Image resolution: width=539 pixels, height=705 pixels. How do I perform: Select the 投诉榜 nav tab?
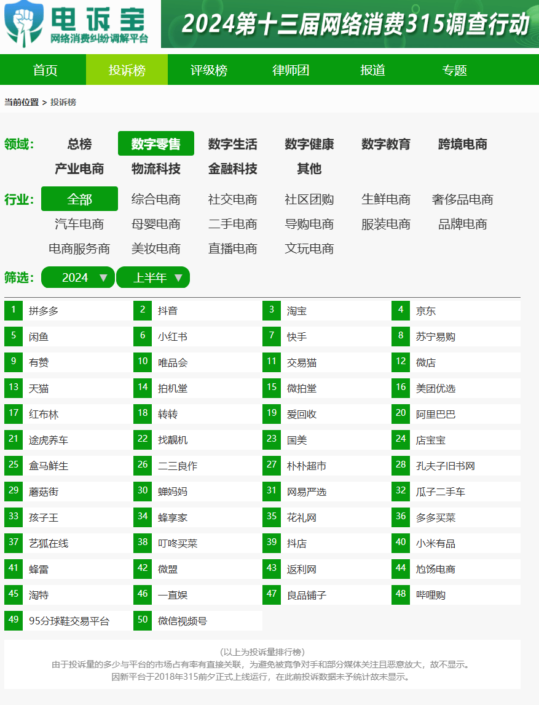(x=127, y=70)
